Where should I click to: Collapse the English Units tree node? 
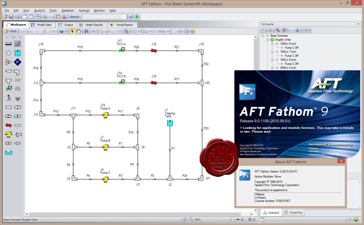click(x=268, y=40)
